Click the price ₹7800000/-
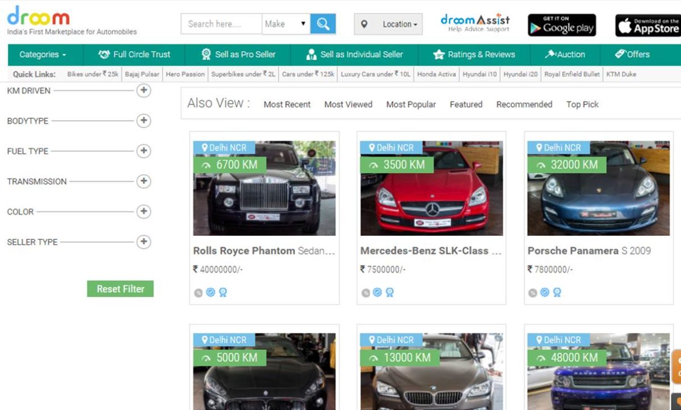Image resolution: width=681 pixels, height=410 pixels. coord(550,269)
